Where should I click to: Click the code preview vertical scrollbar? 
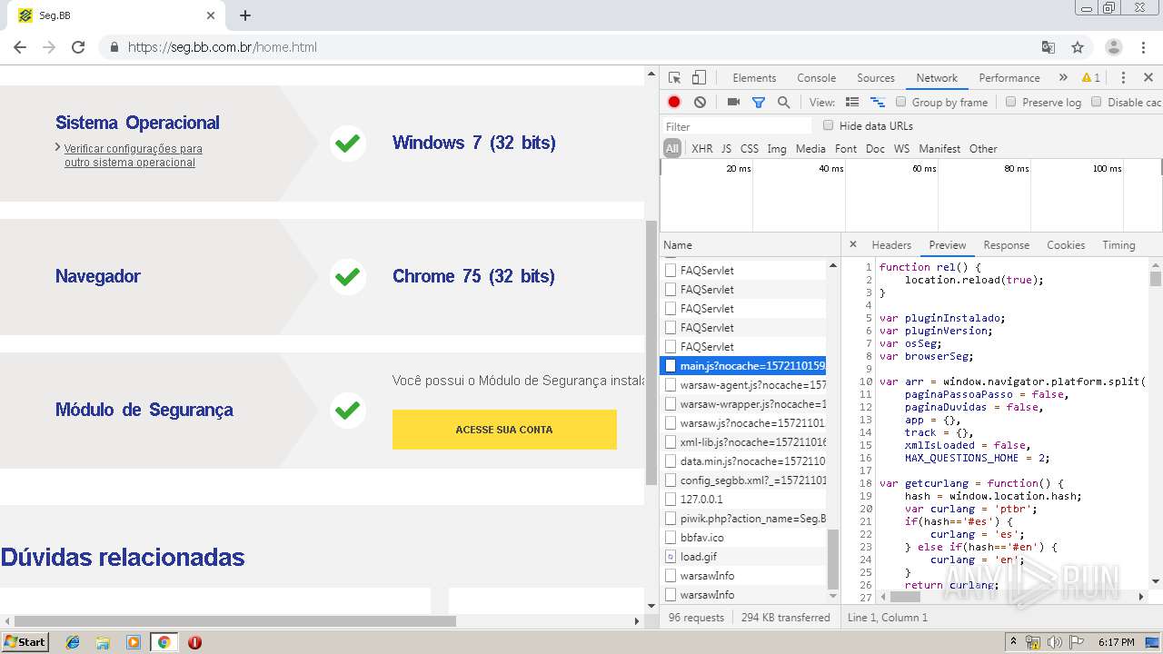(1156, 278)
